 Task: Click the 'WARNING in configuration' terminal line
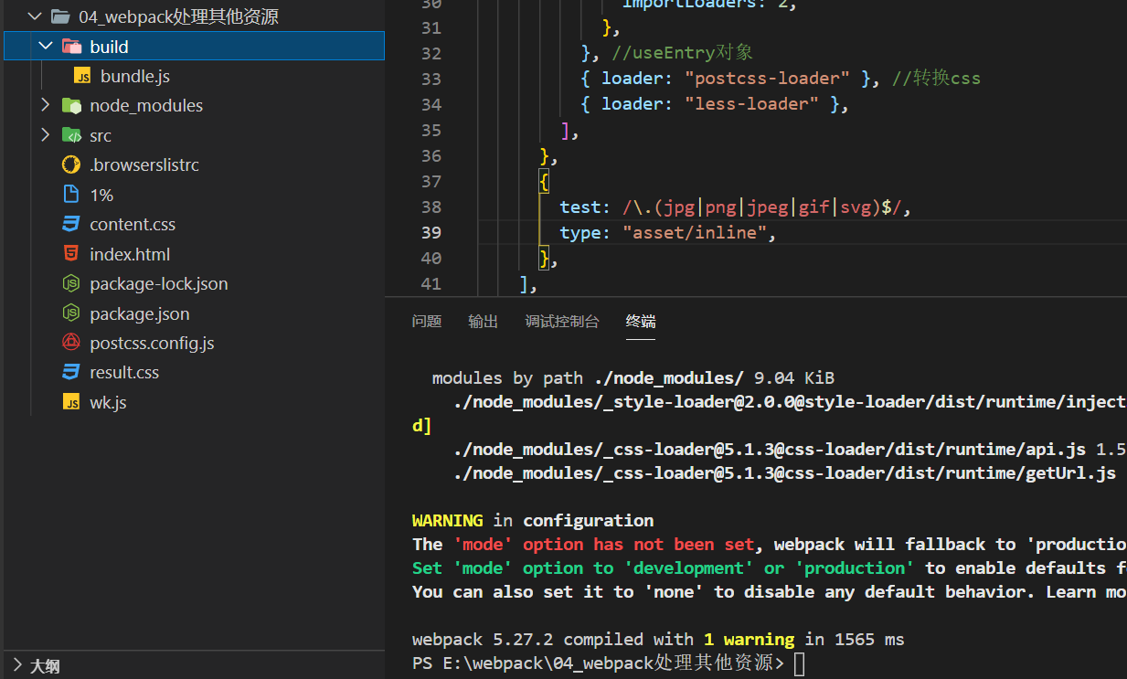[533, 520]
